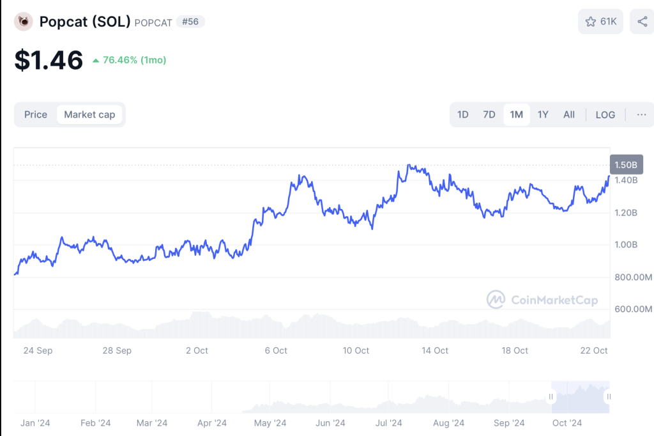Grab the left range selector handle
Screen dimensions: 654x436
[x=551, y=397]
